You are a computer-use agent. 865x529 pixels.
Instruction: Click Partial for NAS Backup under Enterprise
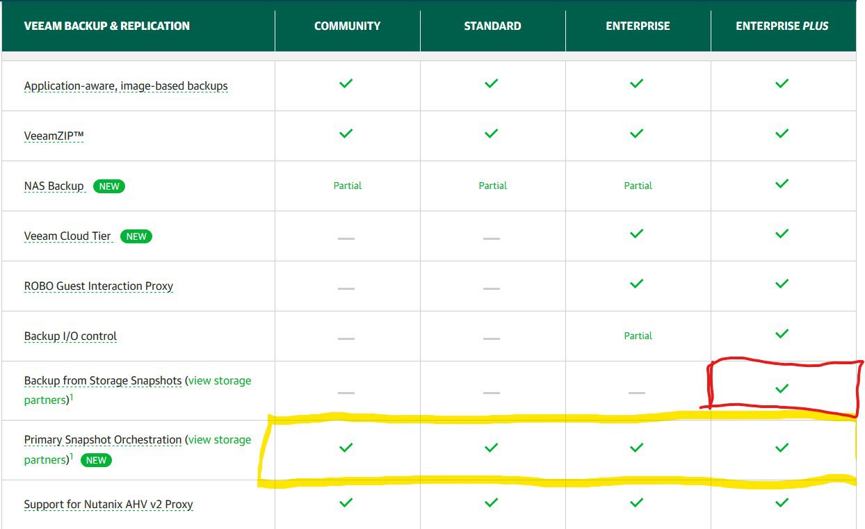point(638,186)
